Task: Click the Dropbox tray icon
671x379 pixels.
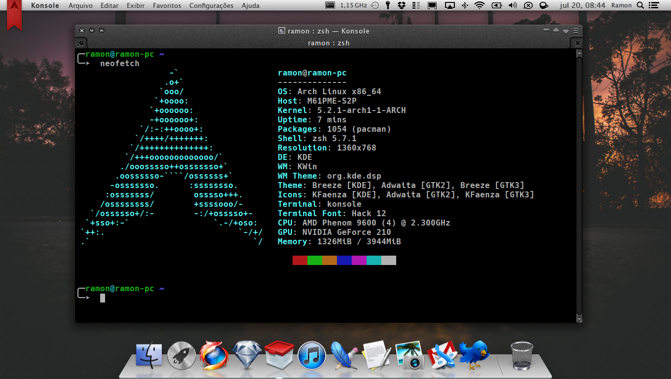Action: (402, 5)
